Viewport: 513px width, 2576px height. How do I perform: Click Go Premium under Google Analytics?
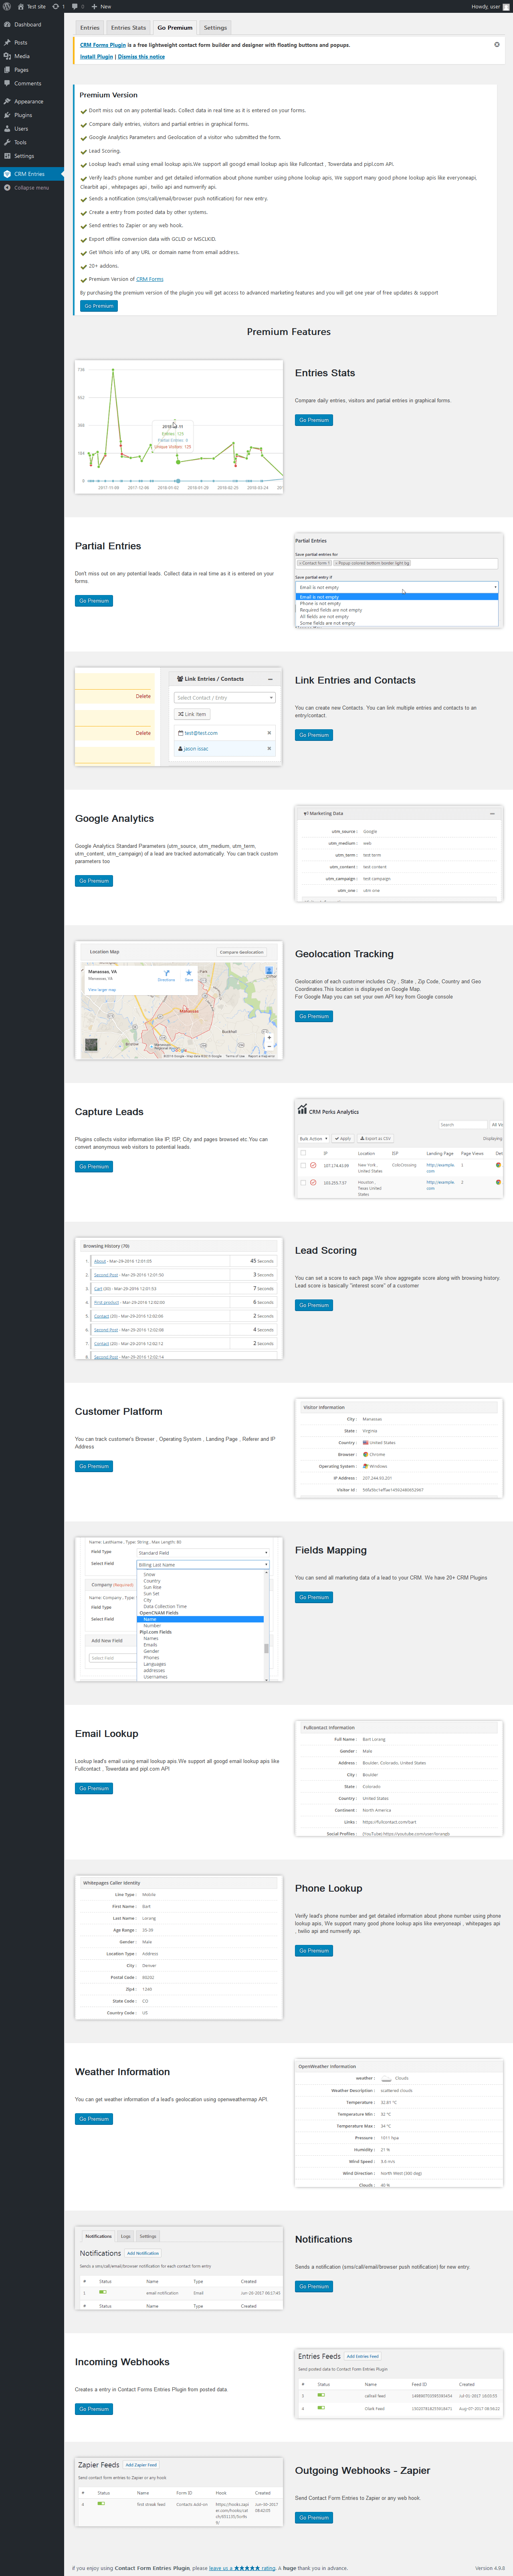pyautogui.click(x=94, y=881)
